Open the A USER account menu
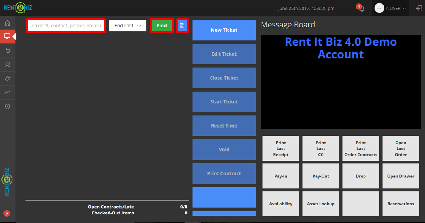Viewport: 425px width, 223px height. (391, 8)
